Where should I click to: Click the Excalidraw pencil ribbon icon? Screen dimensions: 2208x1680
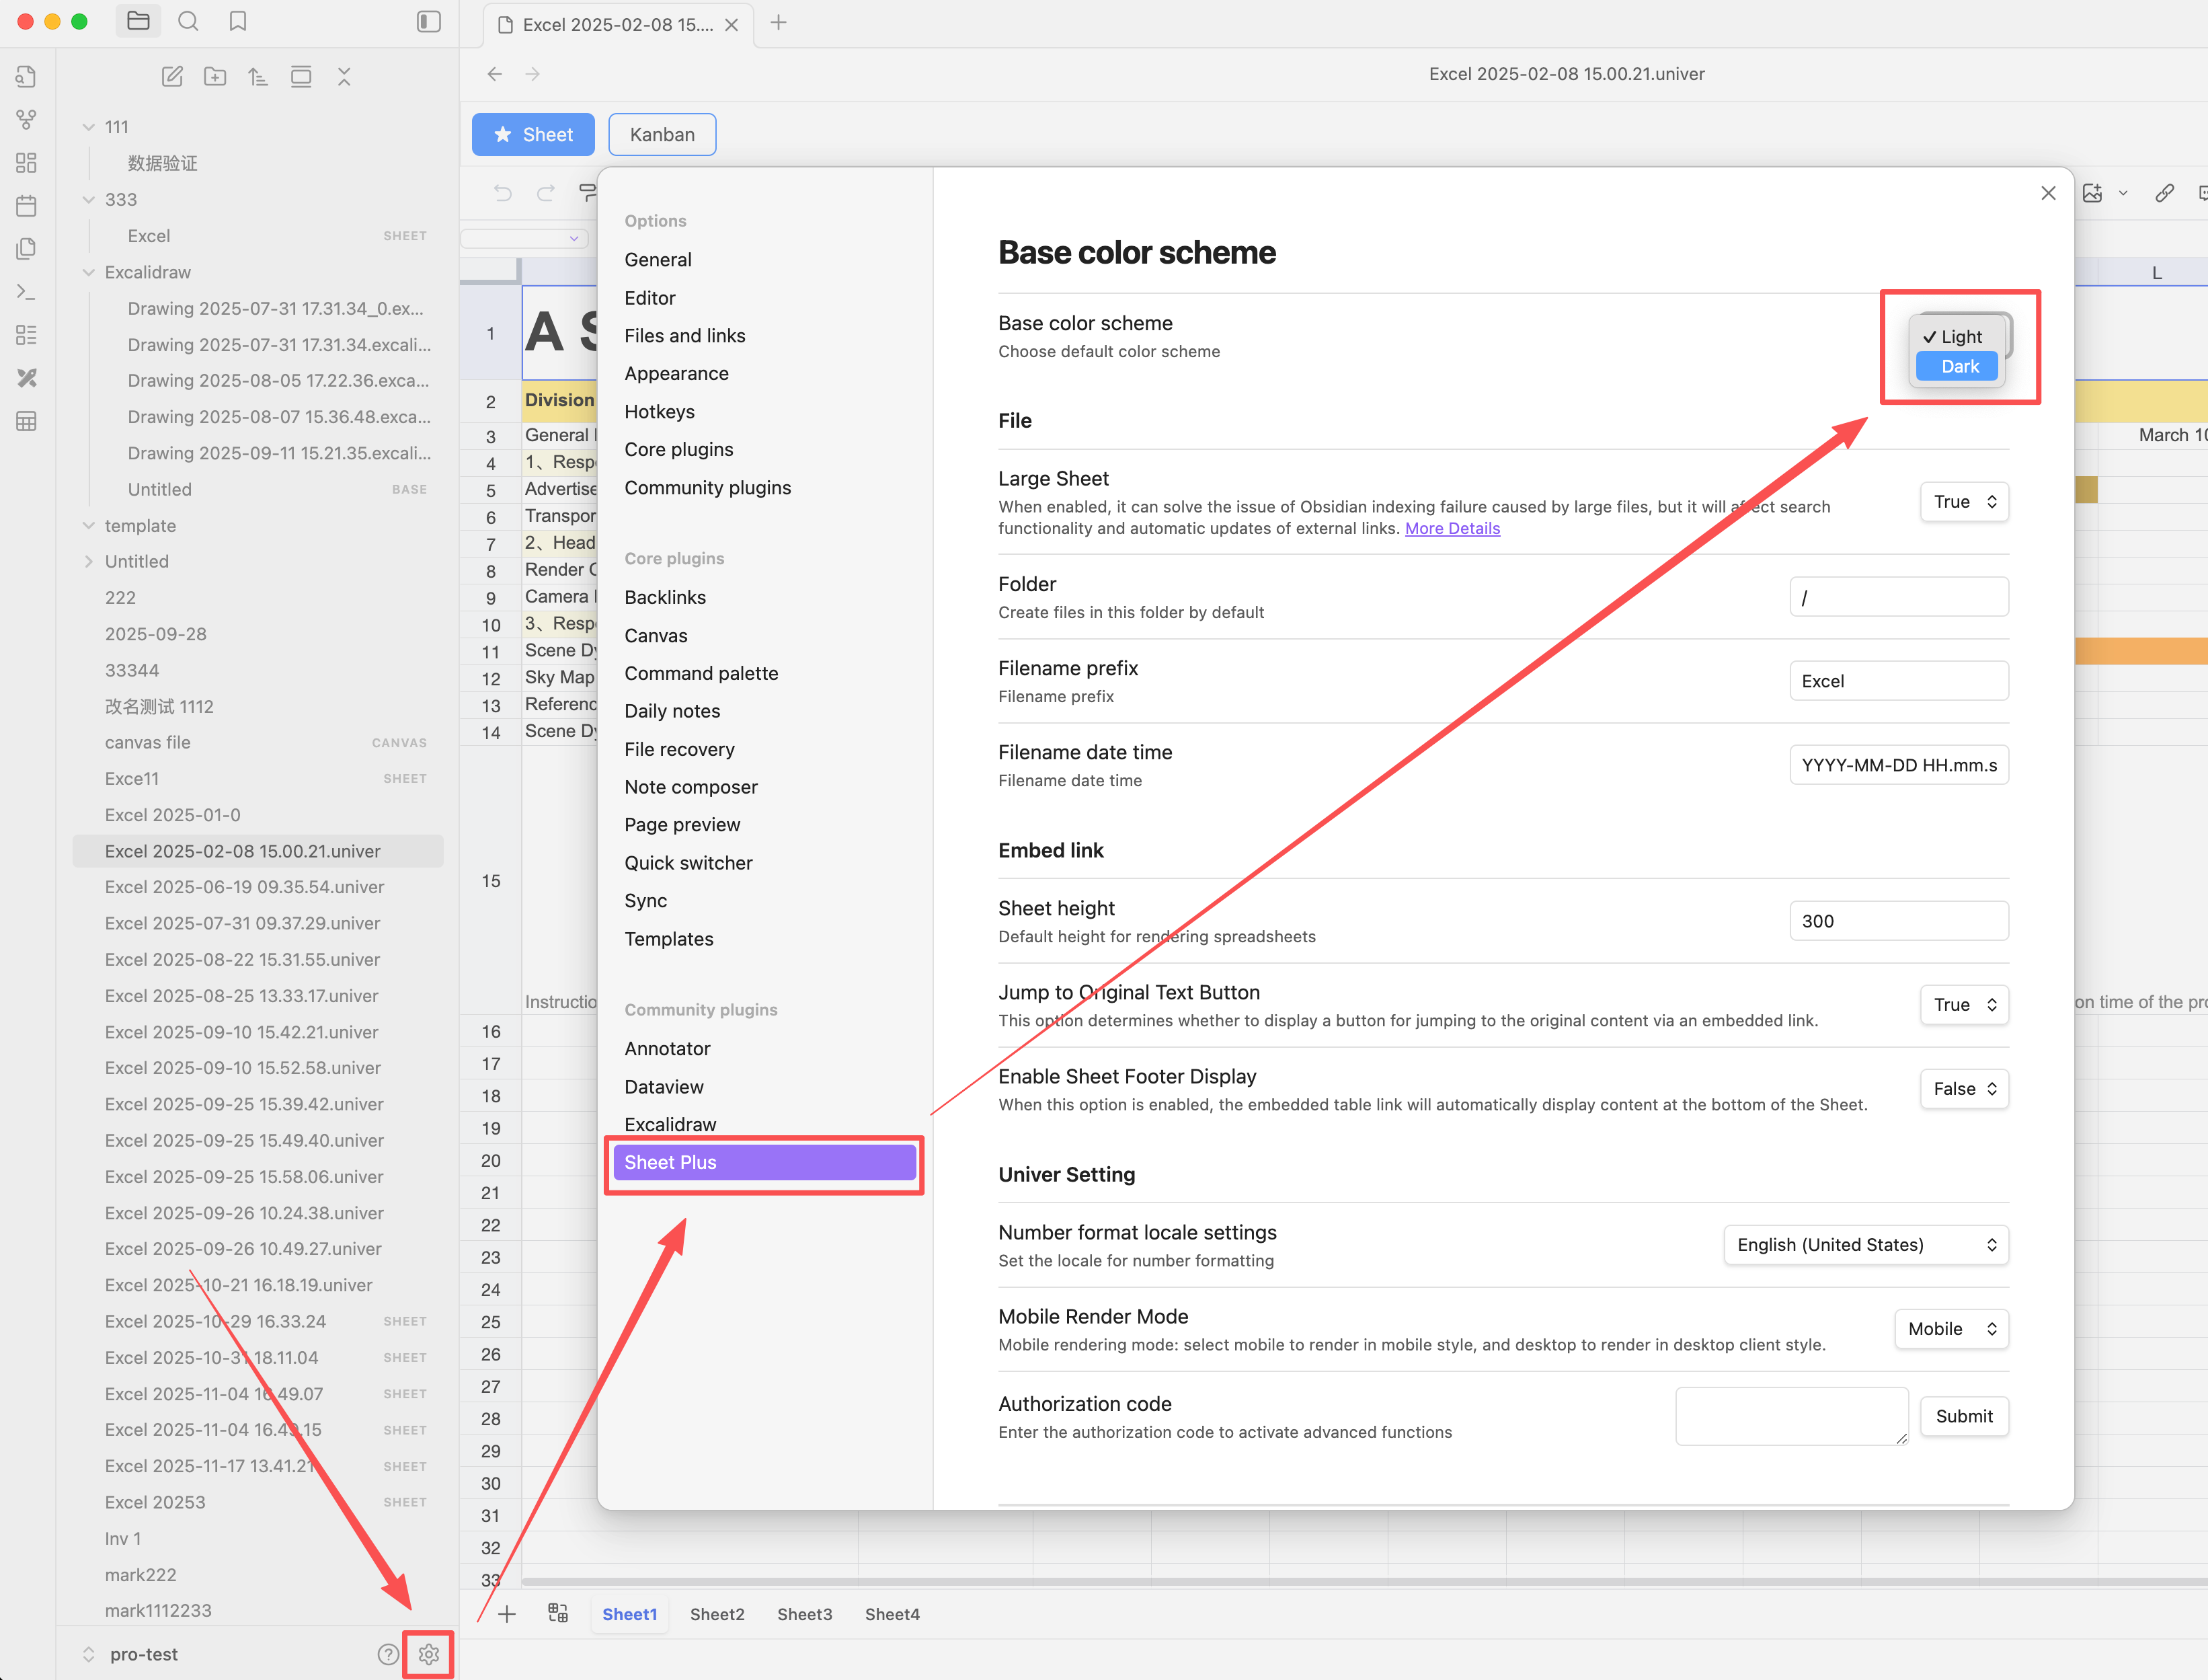[27, 378]
